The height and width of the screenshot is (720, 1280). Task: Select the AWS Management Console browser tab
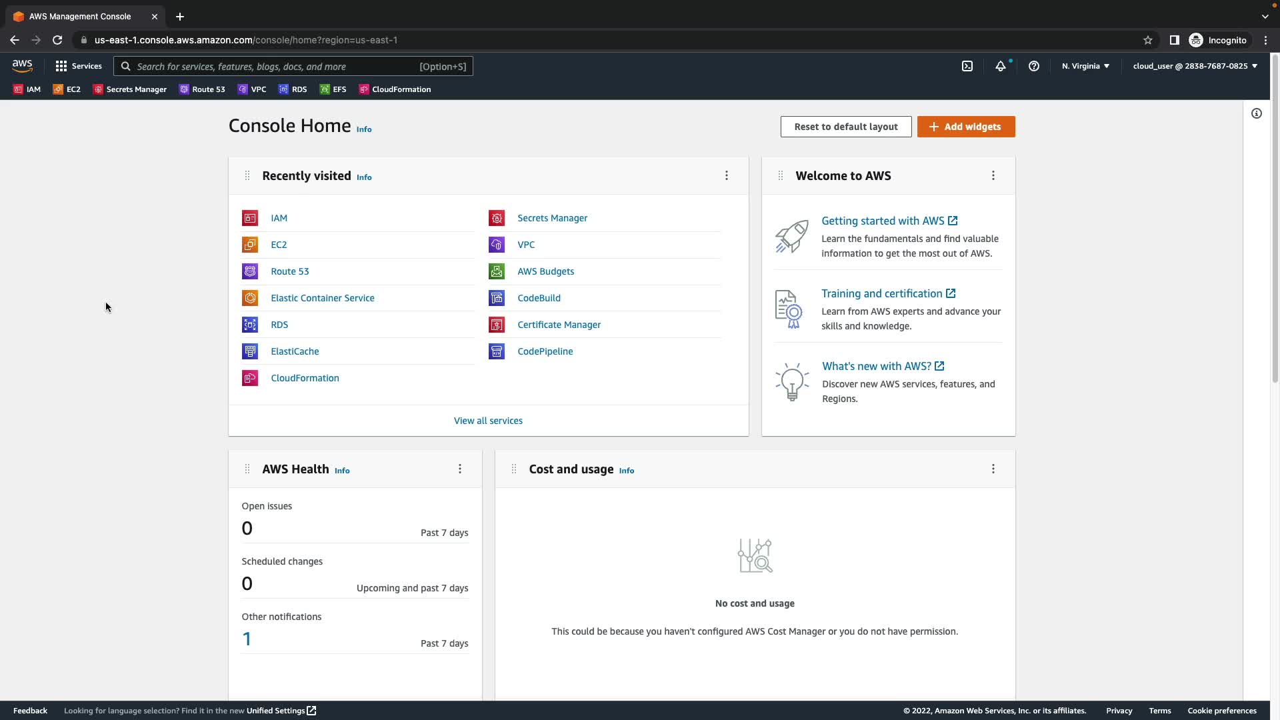80,17
